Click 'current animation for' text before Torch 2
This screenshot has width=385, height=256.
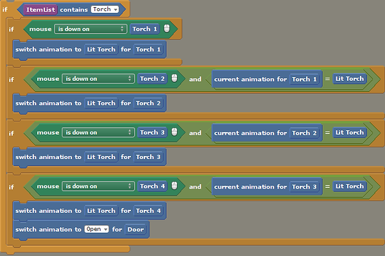point(250,133)
